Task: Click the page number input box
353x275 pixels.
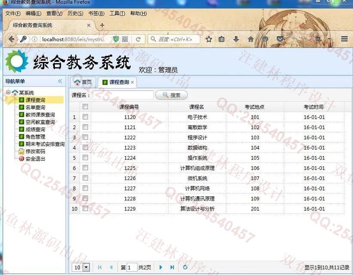Action: pyautogui.click(x=132, y=267)
